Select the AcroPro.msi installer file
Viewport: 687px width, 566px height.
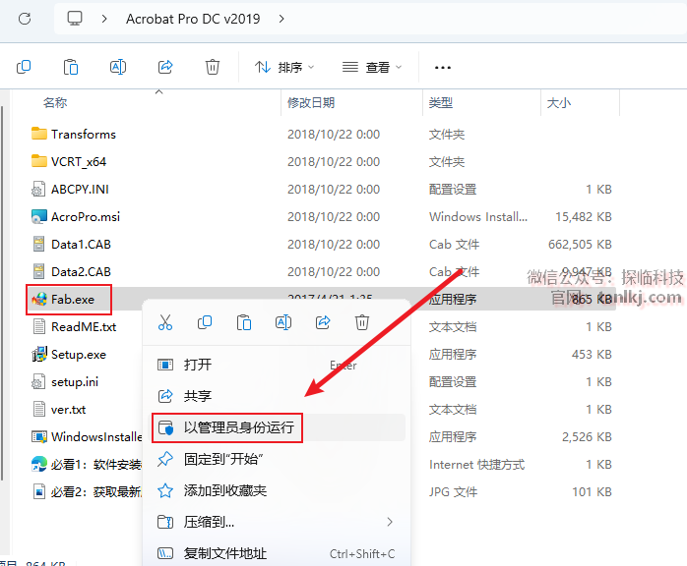click(76, 216)
